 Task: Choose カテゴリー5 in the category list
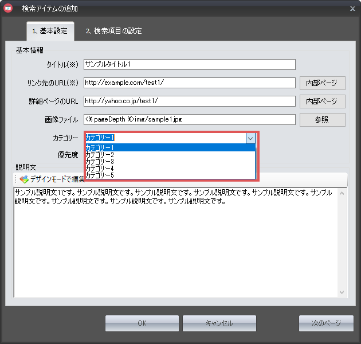coord(170,175)
